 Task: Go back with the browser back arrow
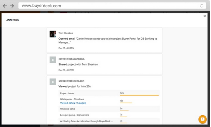click(5, 6)
